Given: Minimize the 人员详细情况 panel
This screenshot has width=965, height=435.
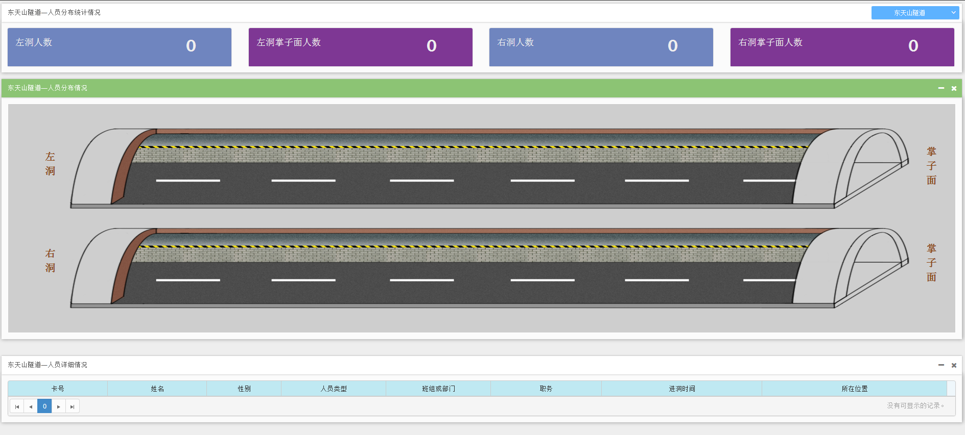Looking at the screenshot, I should [x=941, y=365].
